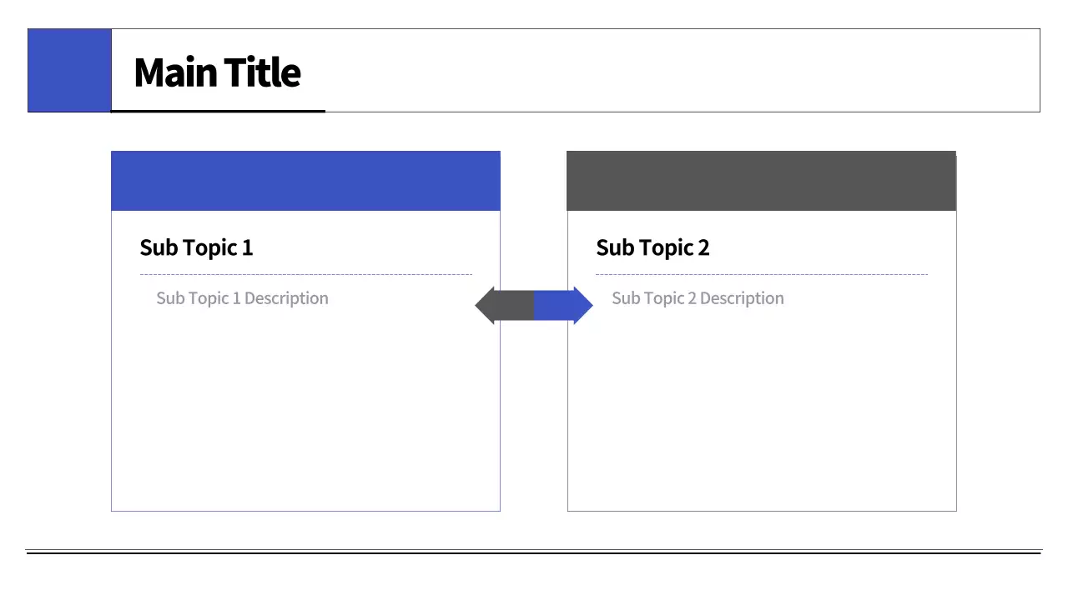Image resolution: width=1068 pixels, height=600 pixels.
Task: Click the dashed divider under Sub Topic 1
Action: (x=305, y=273)
